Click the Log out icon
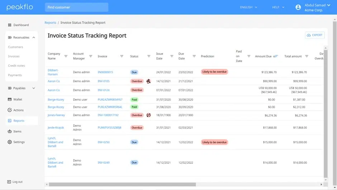This screenshot has height=190, width=337. [9, 182]
